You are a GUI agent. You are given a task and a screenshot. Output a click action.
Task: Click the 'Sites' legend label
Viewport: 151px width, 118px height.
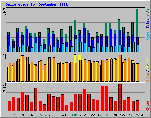pos(148,77)
